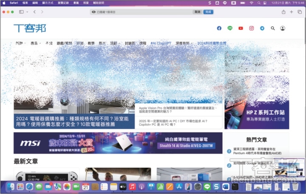The width and height of the screenshot is (306, 194).
Task: Open the Wi-Fi status menu
Action: (251, 3)
